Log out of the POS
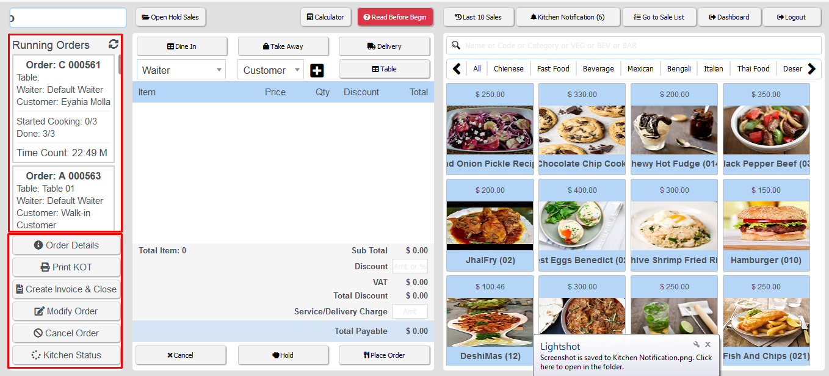This screenshot has height=376, width=829. (x=792, y=17)
